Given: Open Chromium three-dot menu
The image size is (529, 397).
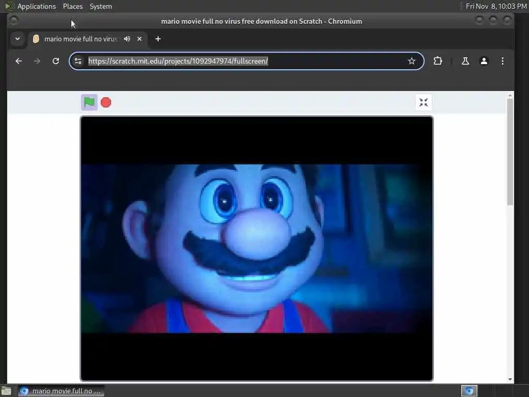Looking at the screenshot, I should (x=502, y=61).
